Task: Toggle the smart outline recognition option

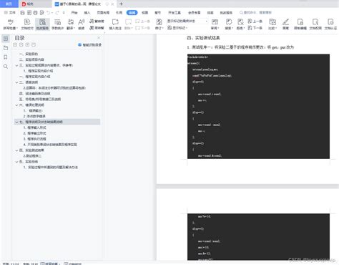Action: [x=89, y=45]
